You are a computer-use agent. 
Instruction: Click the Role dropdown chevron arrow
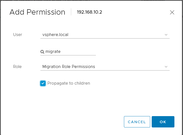click(x=166, y=67)
